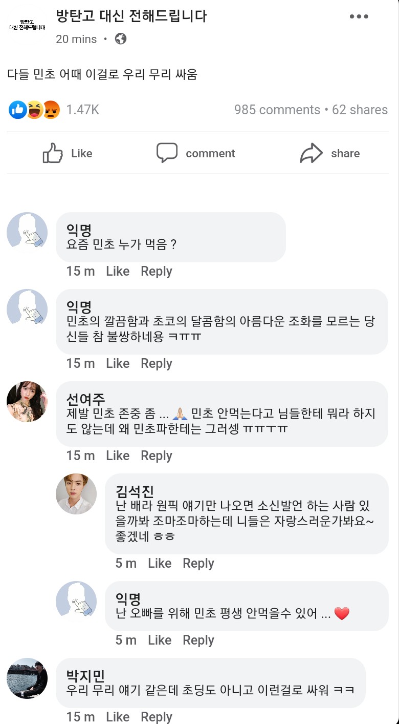Like 김석진's reply comment
This screenshot has height=724, width=399.
[x=160, y=563]
